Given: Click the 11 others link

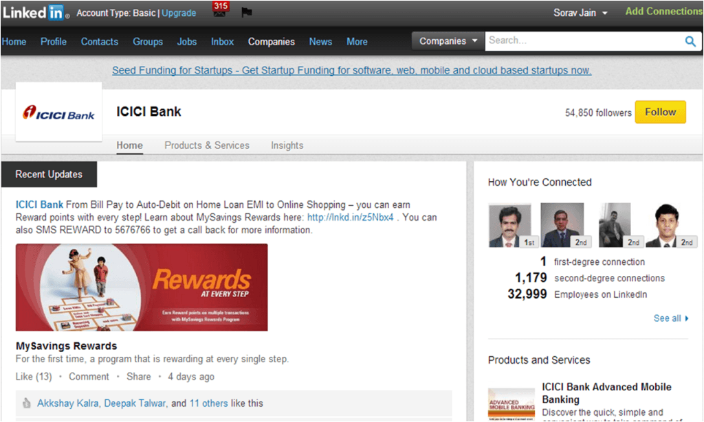Looking at the screenshot, I should [x=209, y=403].
